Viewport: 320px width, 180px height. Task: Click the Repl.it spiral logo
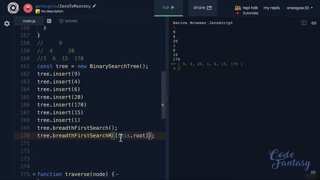13,8
